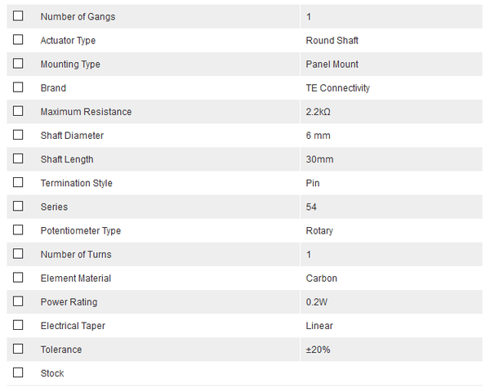Check the Series checkbox

(18, 206)
